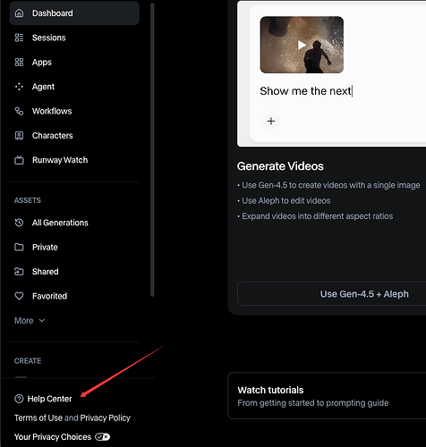Click the CREATE section label
Image resolution: width=426 pixels, height=447 pixels.
(x=28, y=361)
